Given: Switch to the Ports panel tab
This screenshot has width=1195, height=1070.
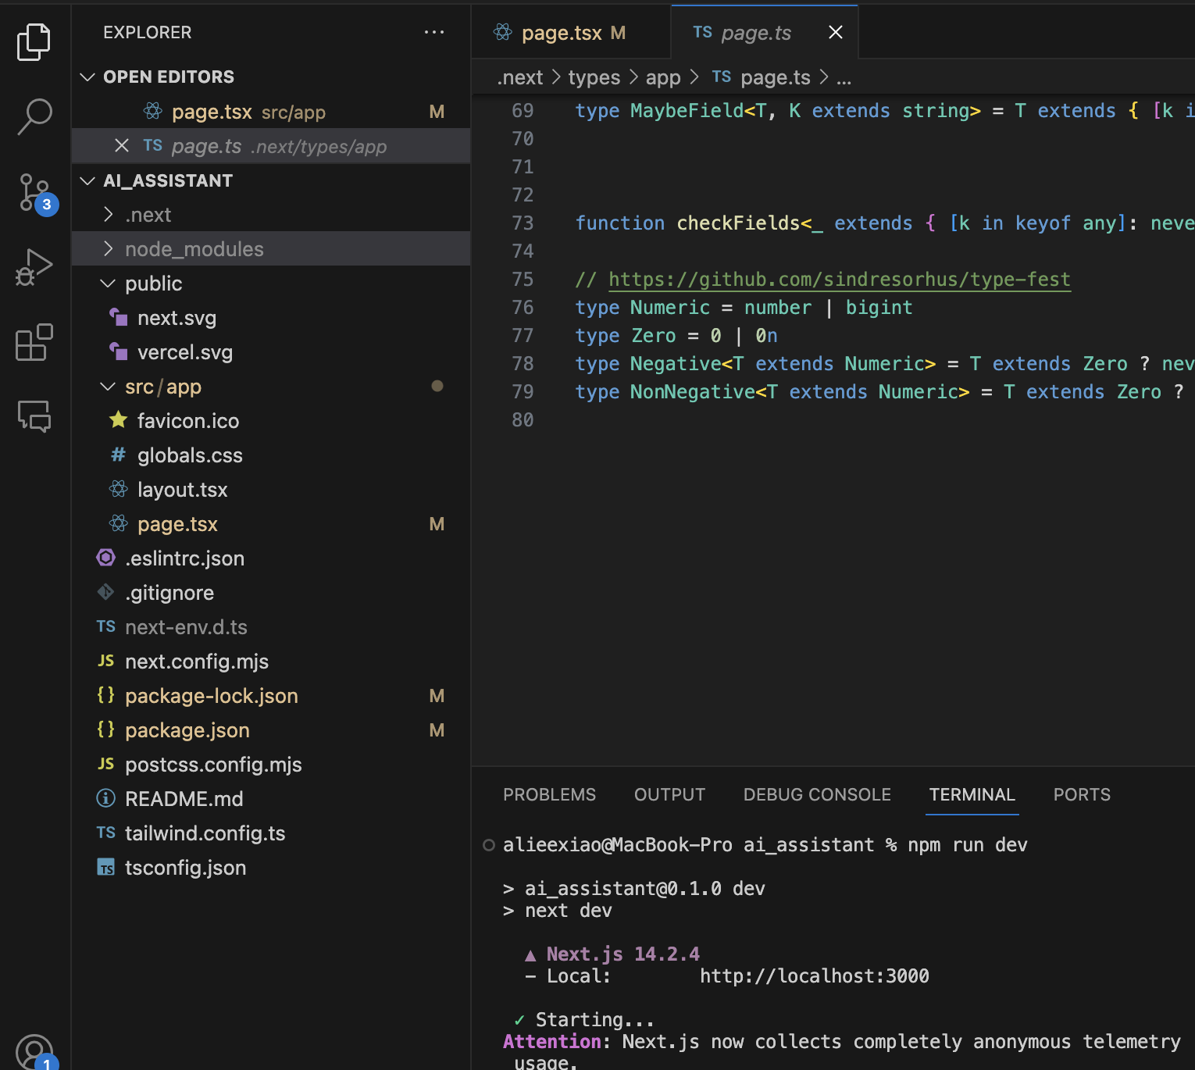Looking at the screenshot, I should click(x=1082, y=794).
